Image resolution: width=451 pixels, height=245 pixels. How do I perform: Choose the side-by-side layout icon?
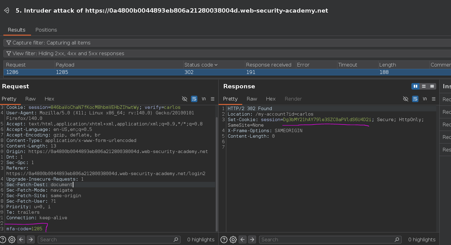click(415, 86)
